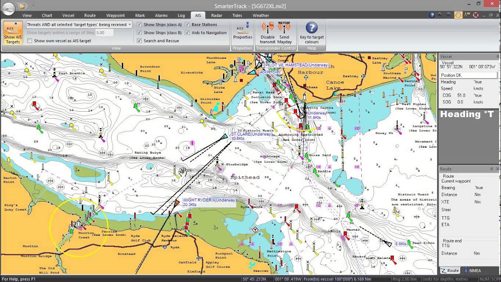This screenshot has height=282, width=501.
Task: Open the Alarms ribbon tab
Action: (161, 15)
